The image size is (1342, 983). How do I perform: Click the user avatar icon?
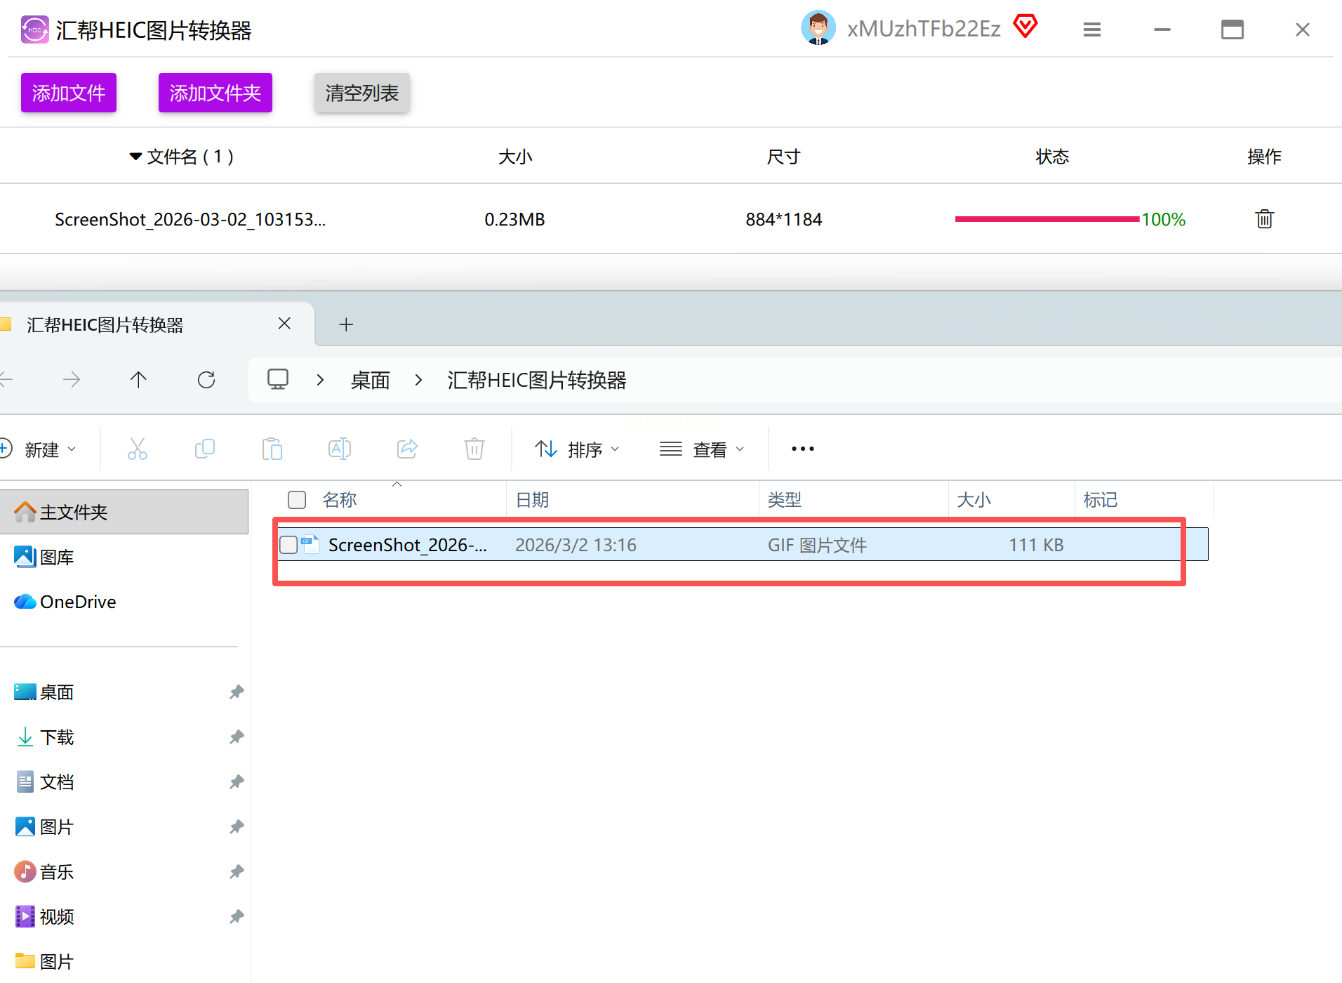click(x=818, y=28)
